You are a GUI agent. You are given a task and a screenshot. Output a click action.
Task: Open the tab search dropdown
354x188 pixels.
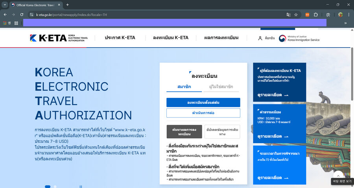(x=4, y=5)
